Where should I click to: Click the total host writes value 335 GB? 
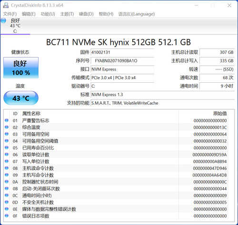pyautogui.click(x=217, y=61)
